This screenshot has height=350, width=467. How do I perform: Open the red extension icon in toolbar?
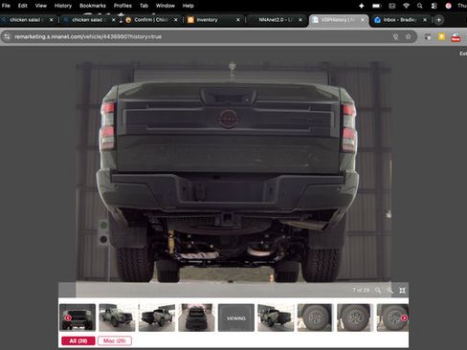pos(456,37)
